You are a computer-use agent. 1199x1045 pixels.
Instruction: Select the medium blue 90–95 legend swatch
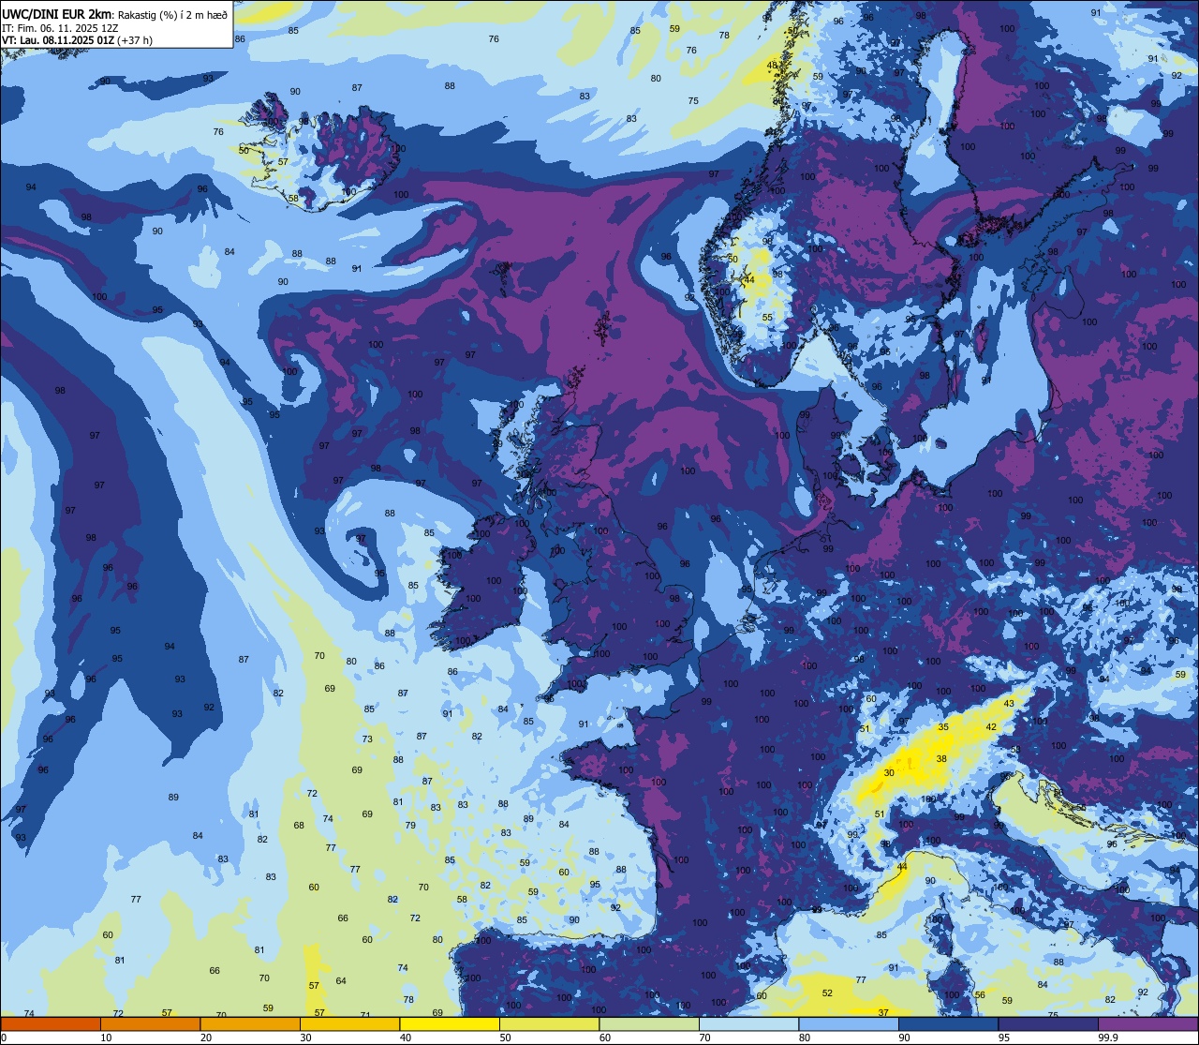click(948, 1023)
